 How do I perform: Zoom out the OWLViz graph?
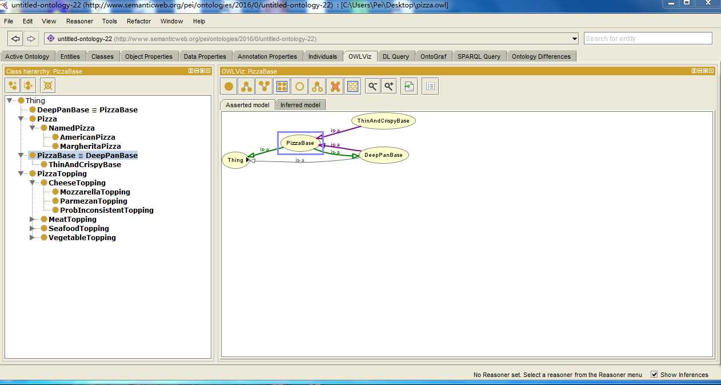[x=373, y=86]
